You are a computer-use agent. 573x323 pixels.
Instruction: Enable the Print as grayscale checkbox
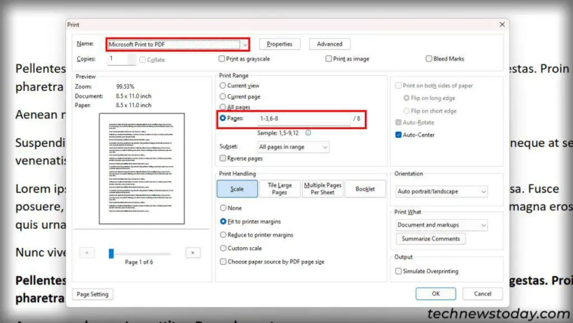(x=222, y=59)
